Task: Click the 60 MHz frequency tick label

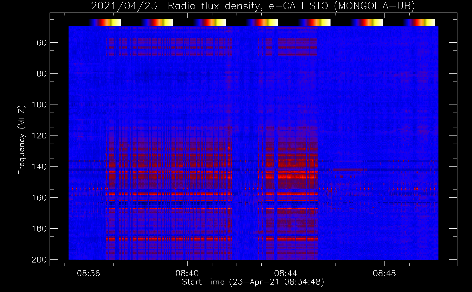Action: point(42,43)
